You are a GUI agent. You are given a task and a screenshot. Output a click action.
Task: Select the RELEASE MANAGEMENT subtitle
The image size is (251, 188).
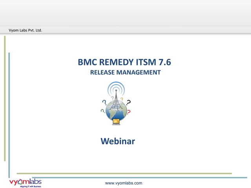[x=125, y=72]
